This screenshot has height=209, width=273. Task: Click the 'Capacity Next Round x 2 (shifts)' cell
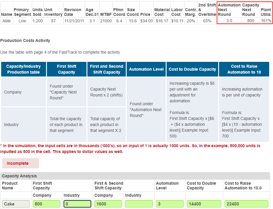106,92
